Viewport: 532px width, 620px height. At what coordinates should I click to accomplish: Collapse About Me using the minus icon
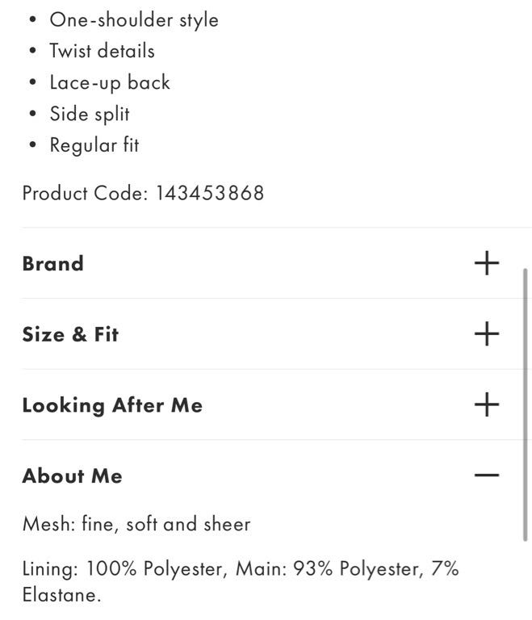pyautogui.click(x=486, y=475)
